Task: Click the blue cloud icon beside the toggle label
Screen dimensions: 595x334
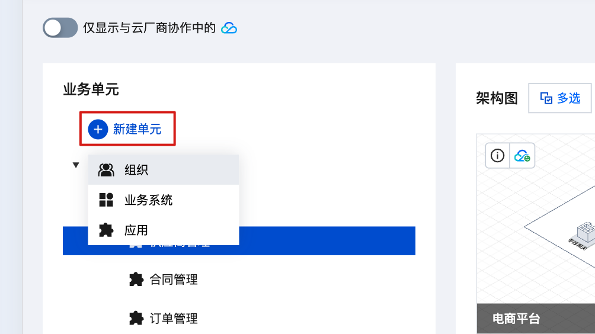Action: (x=229, y=28)
